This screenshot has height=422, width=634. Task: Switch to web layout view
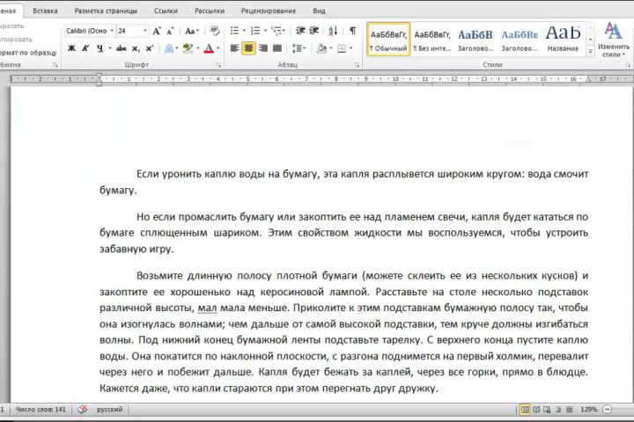click(x=547, y=410)
